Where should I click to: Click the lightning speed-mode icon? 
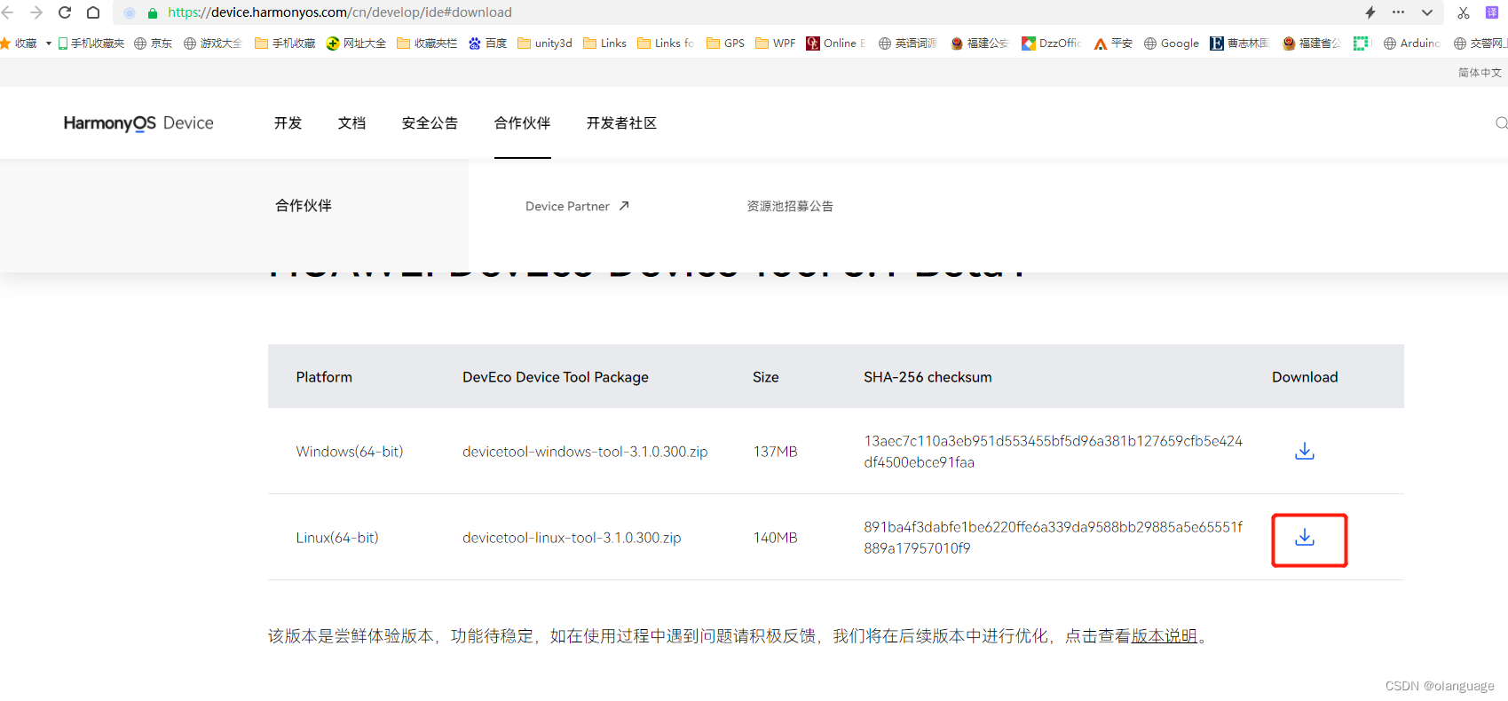tap(1370, 12)
